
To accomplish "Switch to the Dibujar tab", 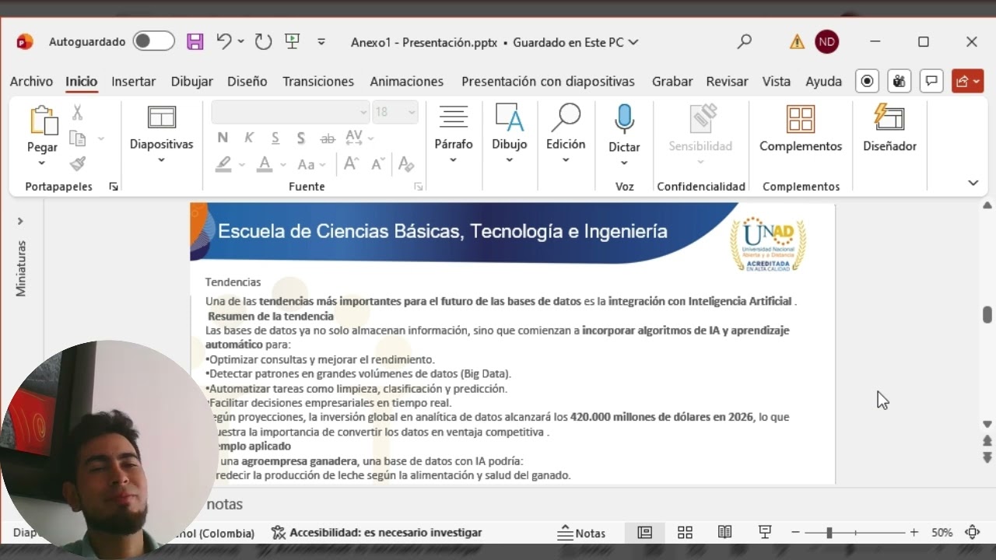I will (x=191, y=81).
